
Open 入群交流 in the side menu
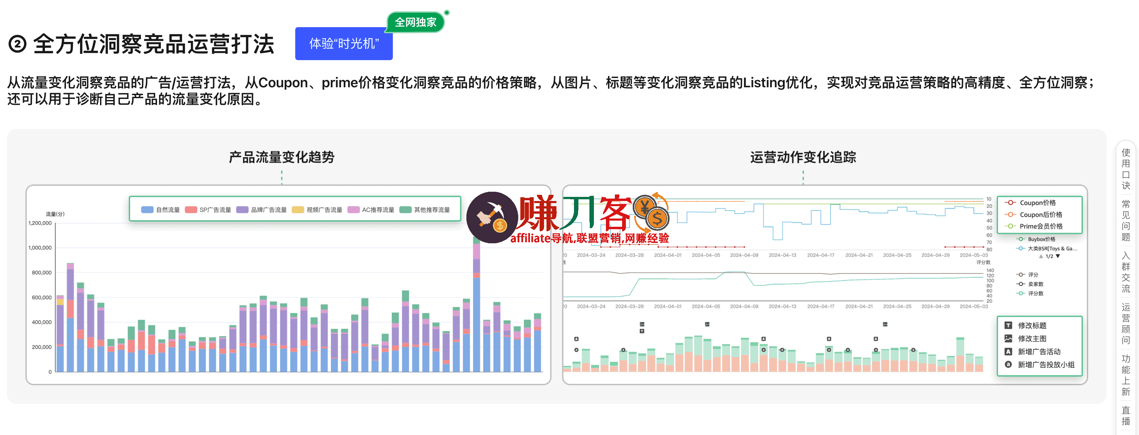pos(1126,272)
